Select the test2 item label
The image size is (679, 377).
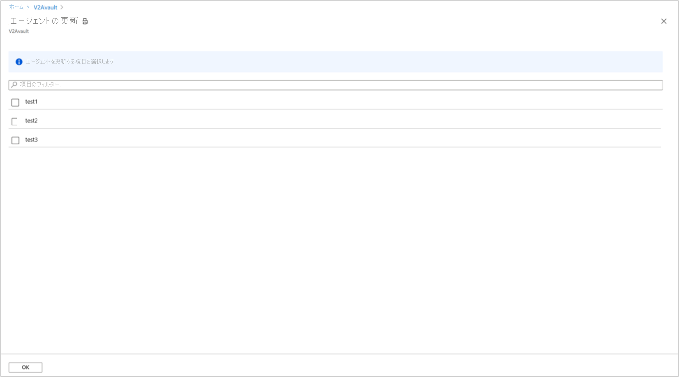[x=31, y=120]
